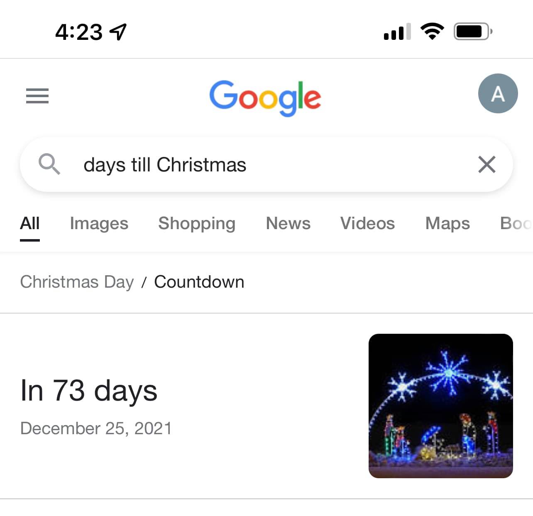The image size is (533, 516).
Task: Open the account avatar A
Action: coord(498,94)
